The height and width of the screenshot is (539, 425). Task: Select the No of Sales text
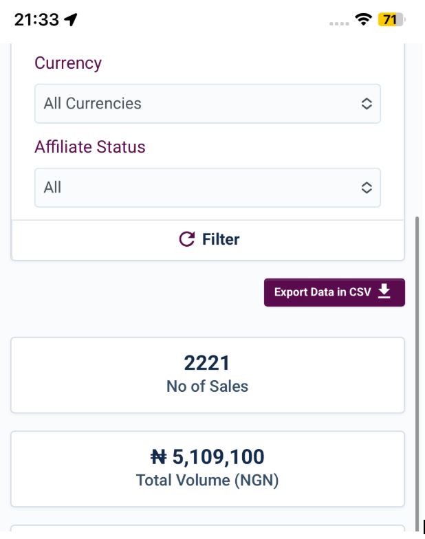tap(207, 386)
